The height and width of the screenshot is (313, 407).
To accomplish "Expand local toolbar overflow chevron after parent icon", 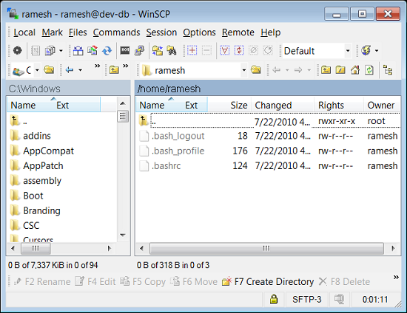I will 126,66.
